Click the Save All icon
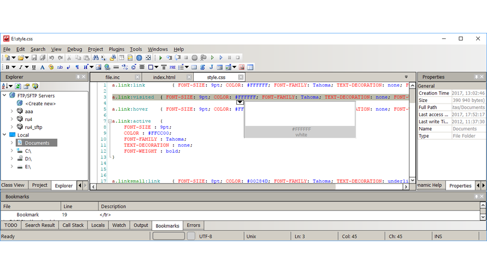 [43, 58]
